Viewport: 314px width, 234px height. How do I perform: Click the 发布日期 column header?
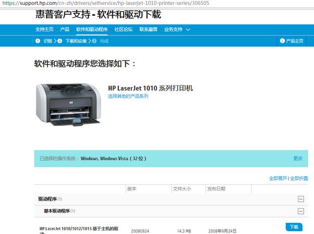click(216, 188)
